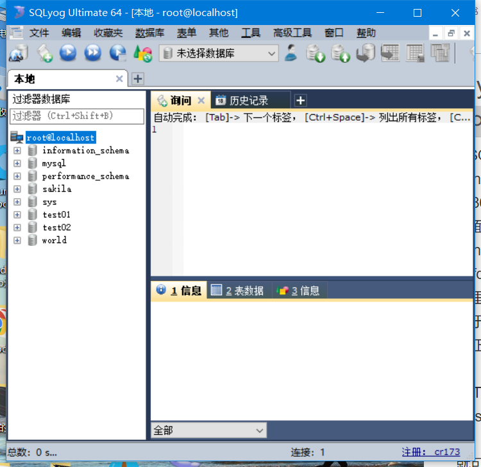Open the user manager icon
Image resolution: width=481 pixels, height=467 pixels.
point(291,53)
